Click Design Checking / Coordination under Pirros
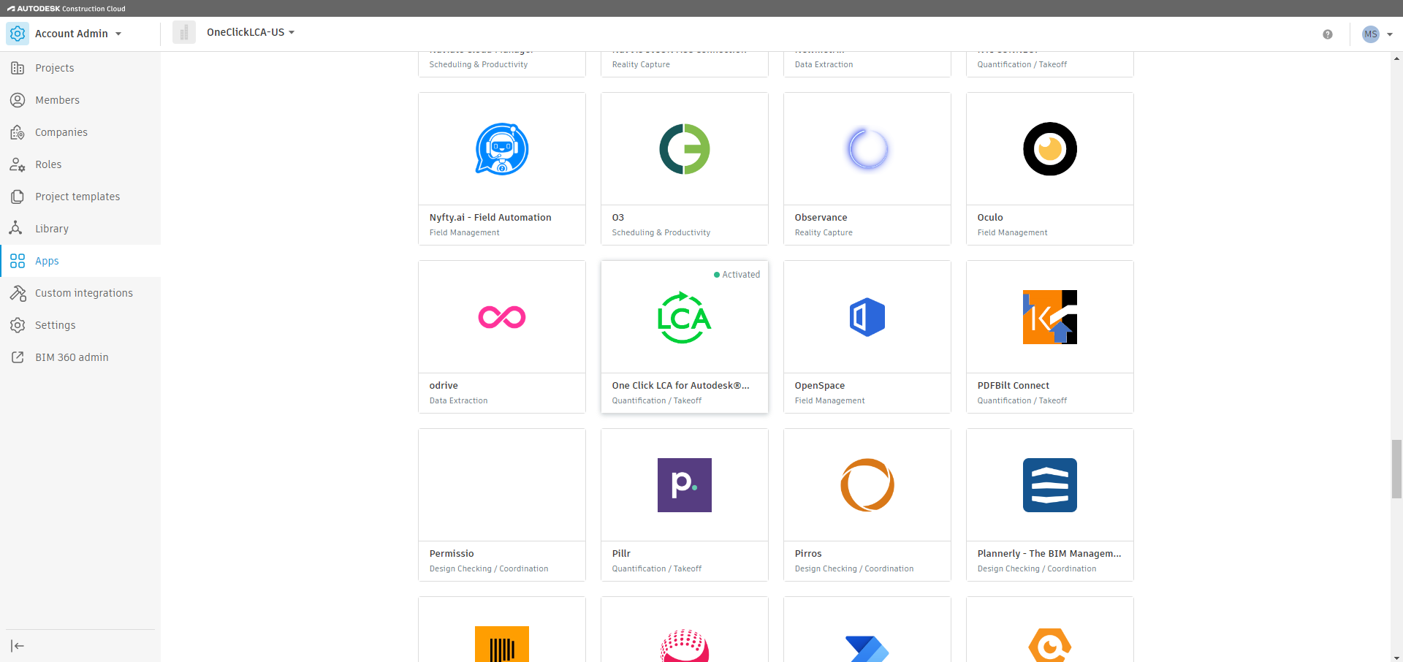Screen dimensions: 1403x662 point(854,569)
